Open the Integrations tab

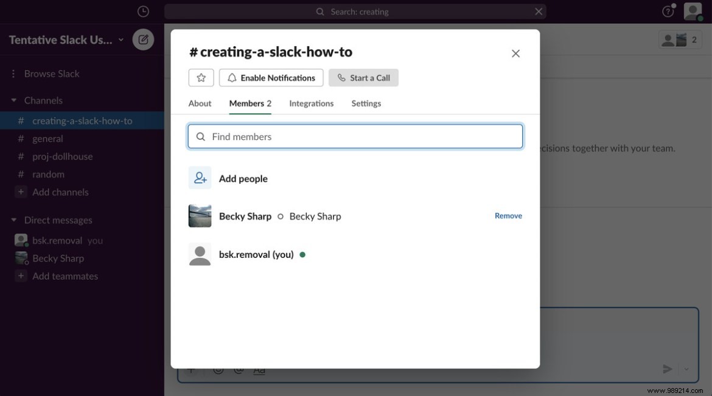(311, 103)
